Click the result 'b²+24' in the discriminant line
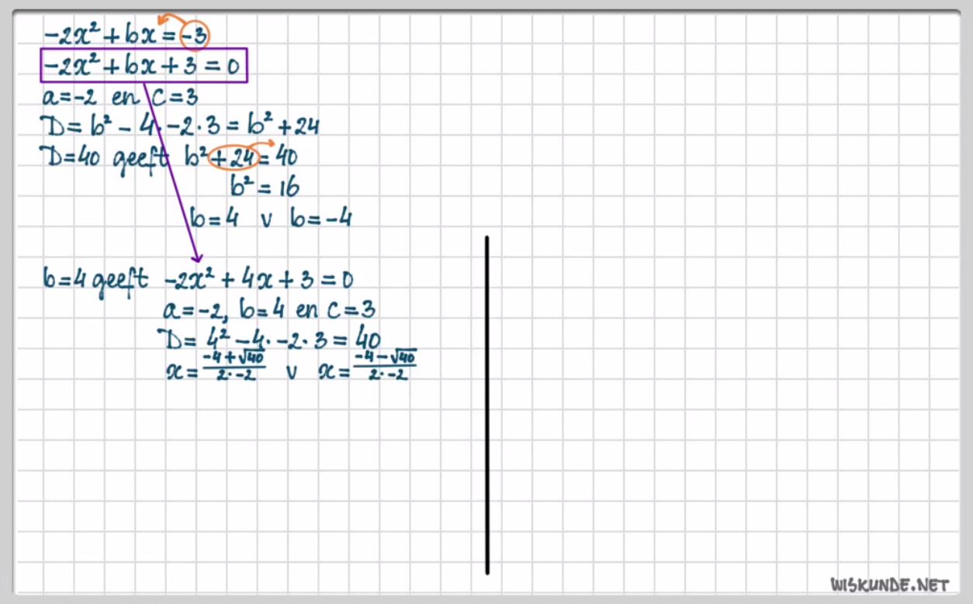This screenshot has width=973, height=604. point(284,126)
